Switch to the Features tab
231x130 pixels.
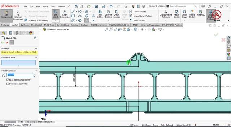(5, 25)
